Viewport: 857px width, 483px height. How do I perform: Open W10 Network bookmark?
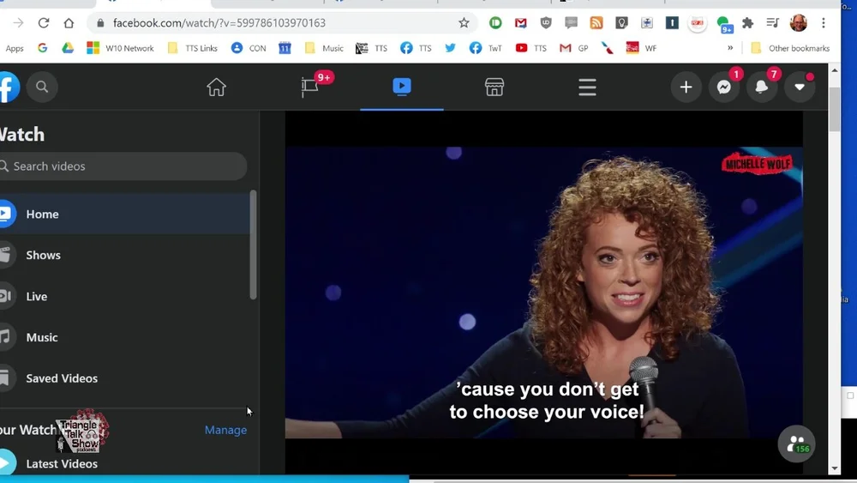point(120,48)
